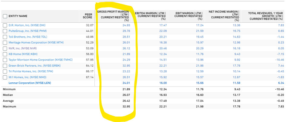Open Toll Brothers, Inc. (NYSE:TOL) link
Screen dimensions: 291x122
(28, 37)
